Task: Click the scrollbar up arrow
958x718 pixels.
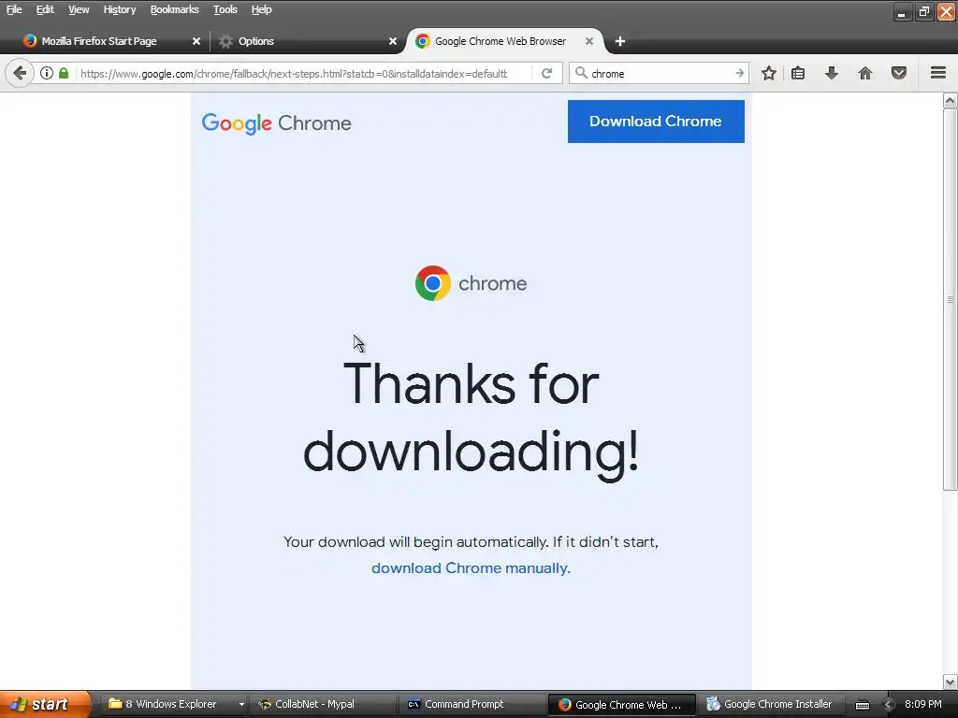Action: click(x=951, y=100)
